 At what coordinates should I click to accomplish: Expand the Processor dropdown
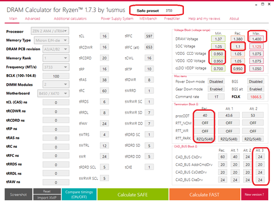pos(50,31)
